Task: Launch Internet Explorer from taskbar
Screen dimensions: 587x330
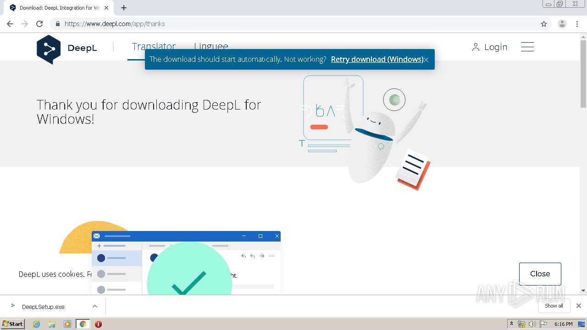Action: [x=37, y=324]
